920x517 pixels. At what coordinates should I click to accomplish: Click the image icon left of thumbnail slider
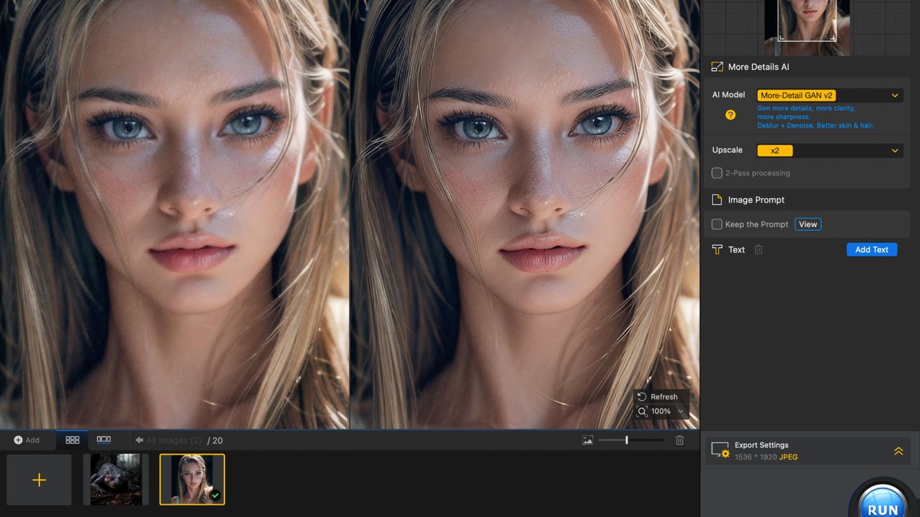click(588, 440)
